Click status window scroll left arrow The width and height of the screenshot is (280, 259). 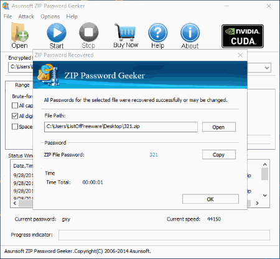click(15, 203)
